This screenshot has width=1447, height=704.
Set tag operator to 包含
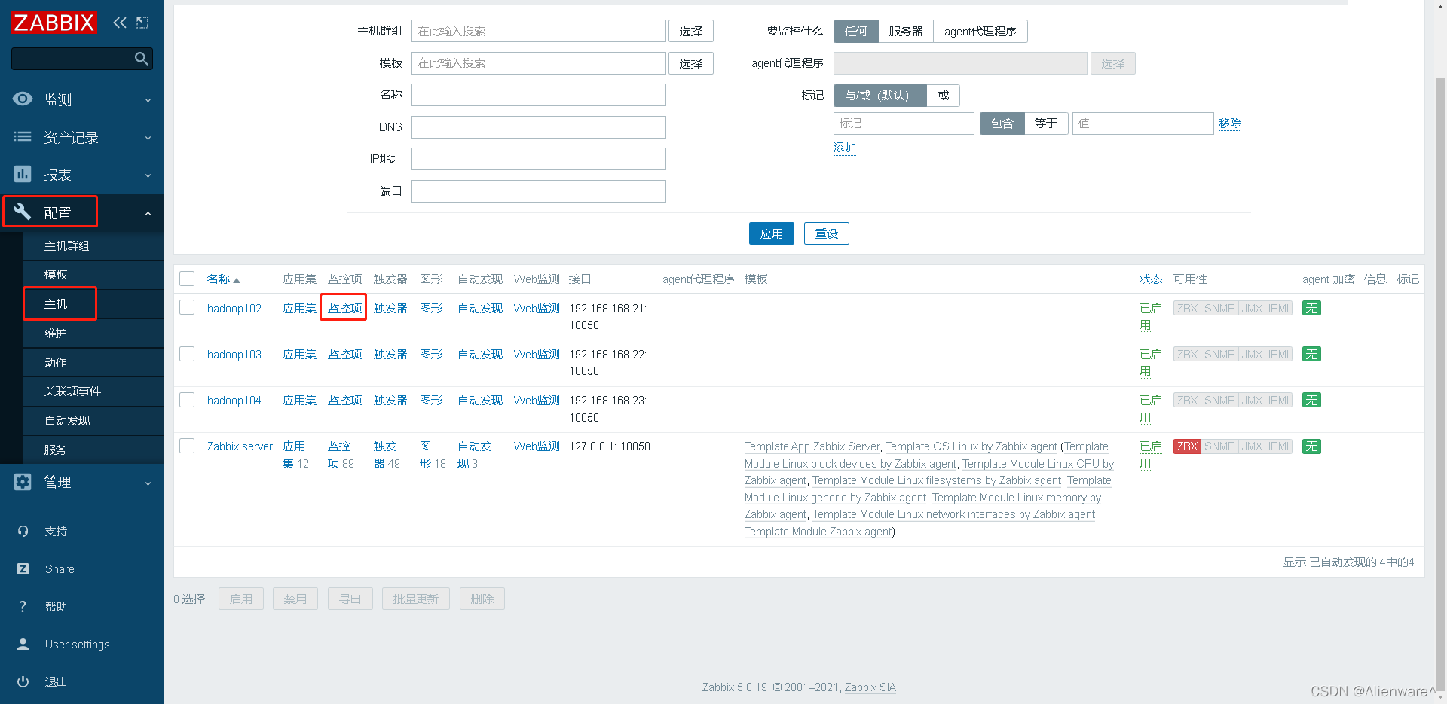pyautogui.click(x=1002, y=123)
